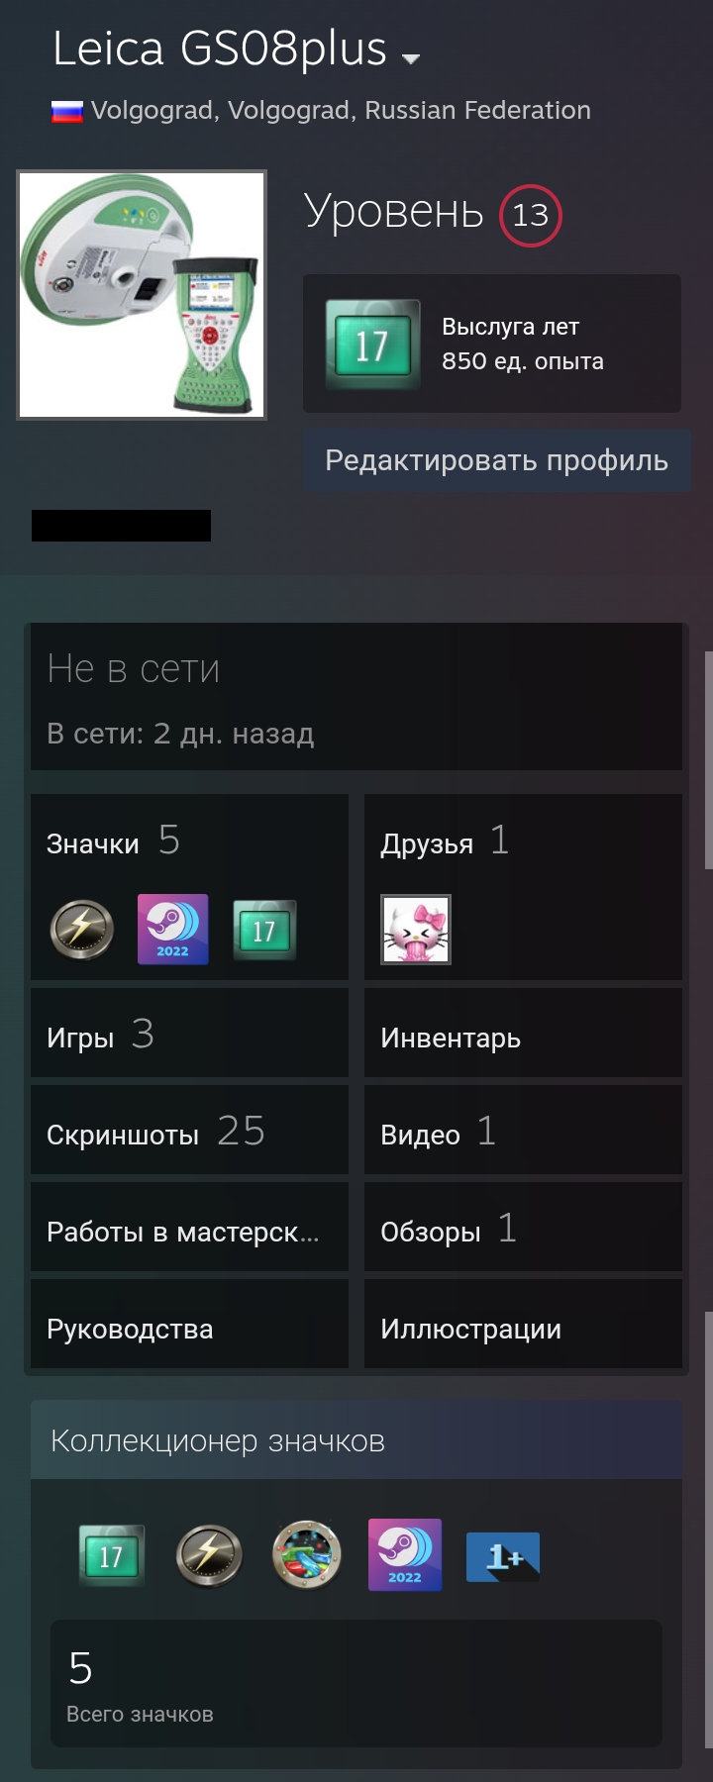Open the colorful porthole badge in showcase
Image resolution: width=713 pixels, height=1782 pixels.
tap(307, 1555)
